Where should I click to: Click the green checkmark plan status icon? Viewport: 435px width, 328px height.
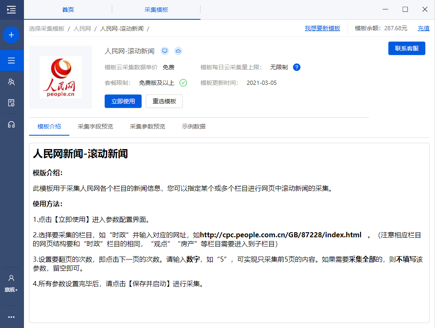click(x=183, y=83)
